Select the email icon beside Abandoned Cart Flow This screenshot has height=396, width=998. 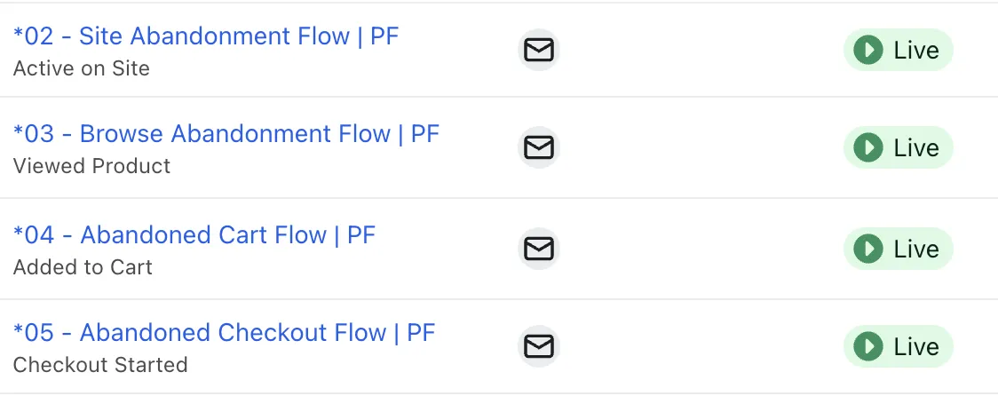(538, 249)
